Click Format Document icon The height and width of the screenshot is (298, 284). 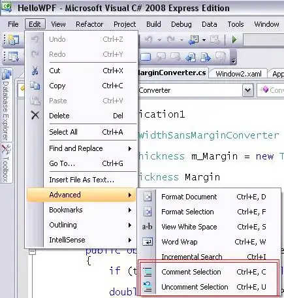(148, 197)
